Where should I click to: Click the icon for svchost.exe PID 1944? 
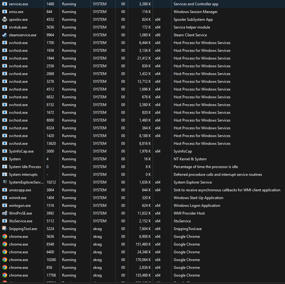pyautogui.click(x=5, y=58)
